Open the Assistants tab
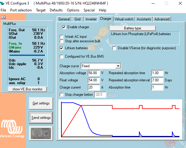The image size is (186, 148). click(144, 19)
